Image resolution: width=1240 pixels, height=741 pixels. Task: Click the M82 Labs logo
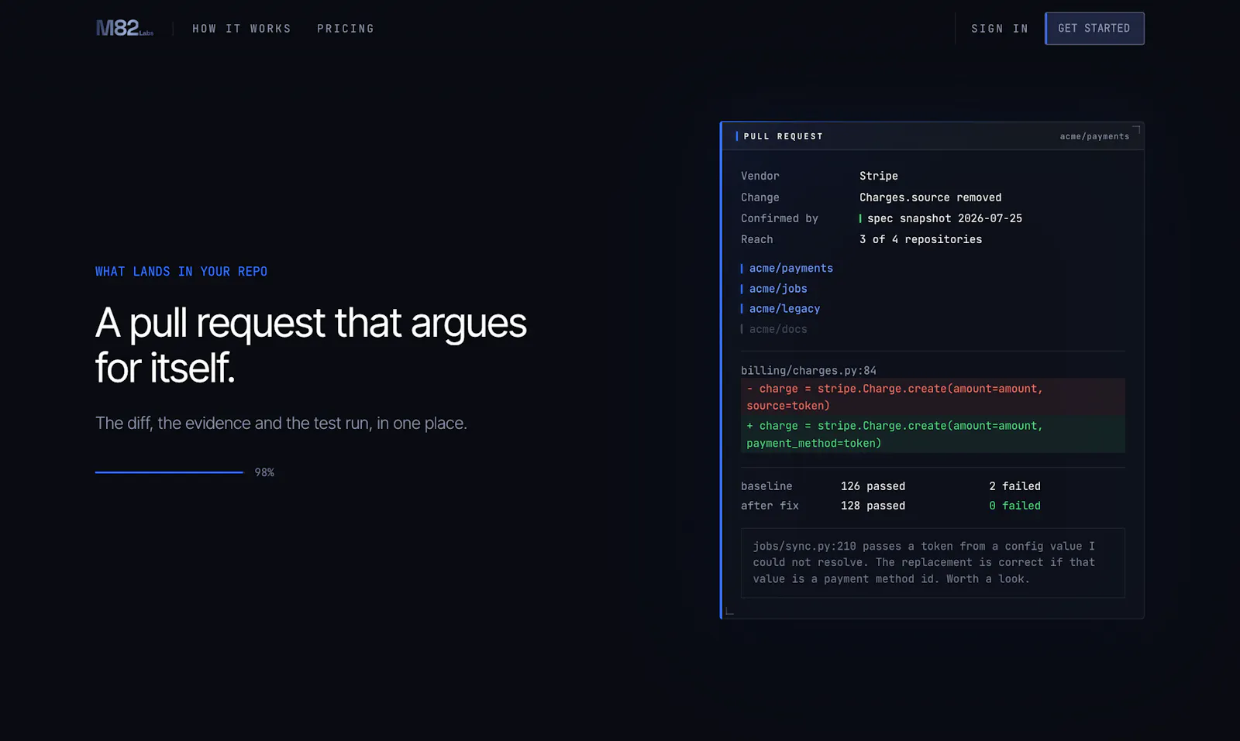click(125, 29)
